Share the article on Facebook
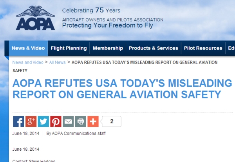 point(18,121)
